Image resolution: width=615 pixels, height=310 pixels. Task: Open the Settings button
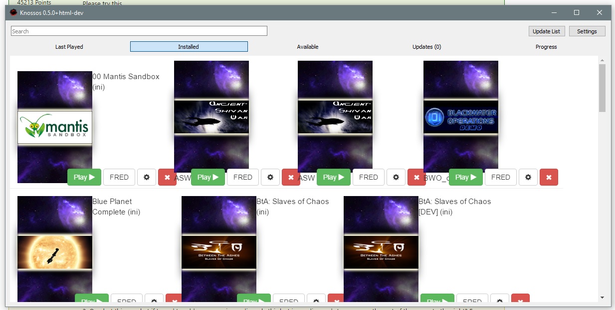coord(587,31)
